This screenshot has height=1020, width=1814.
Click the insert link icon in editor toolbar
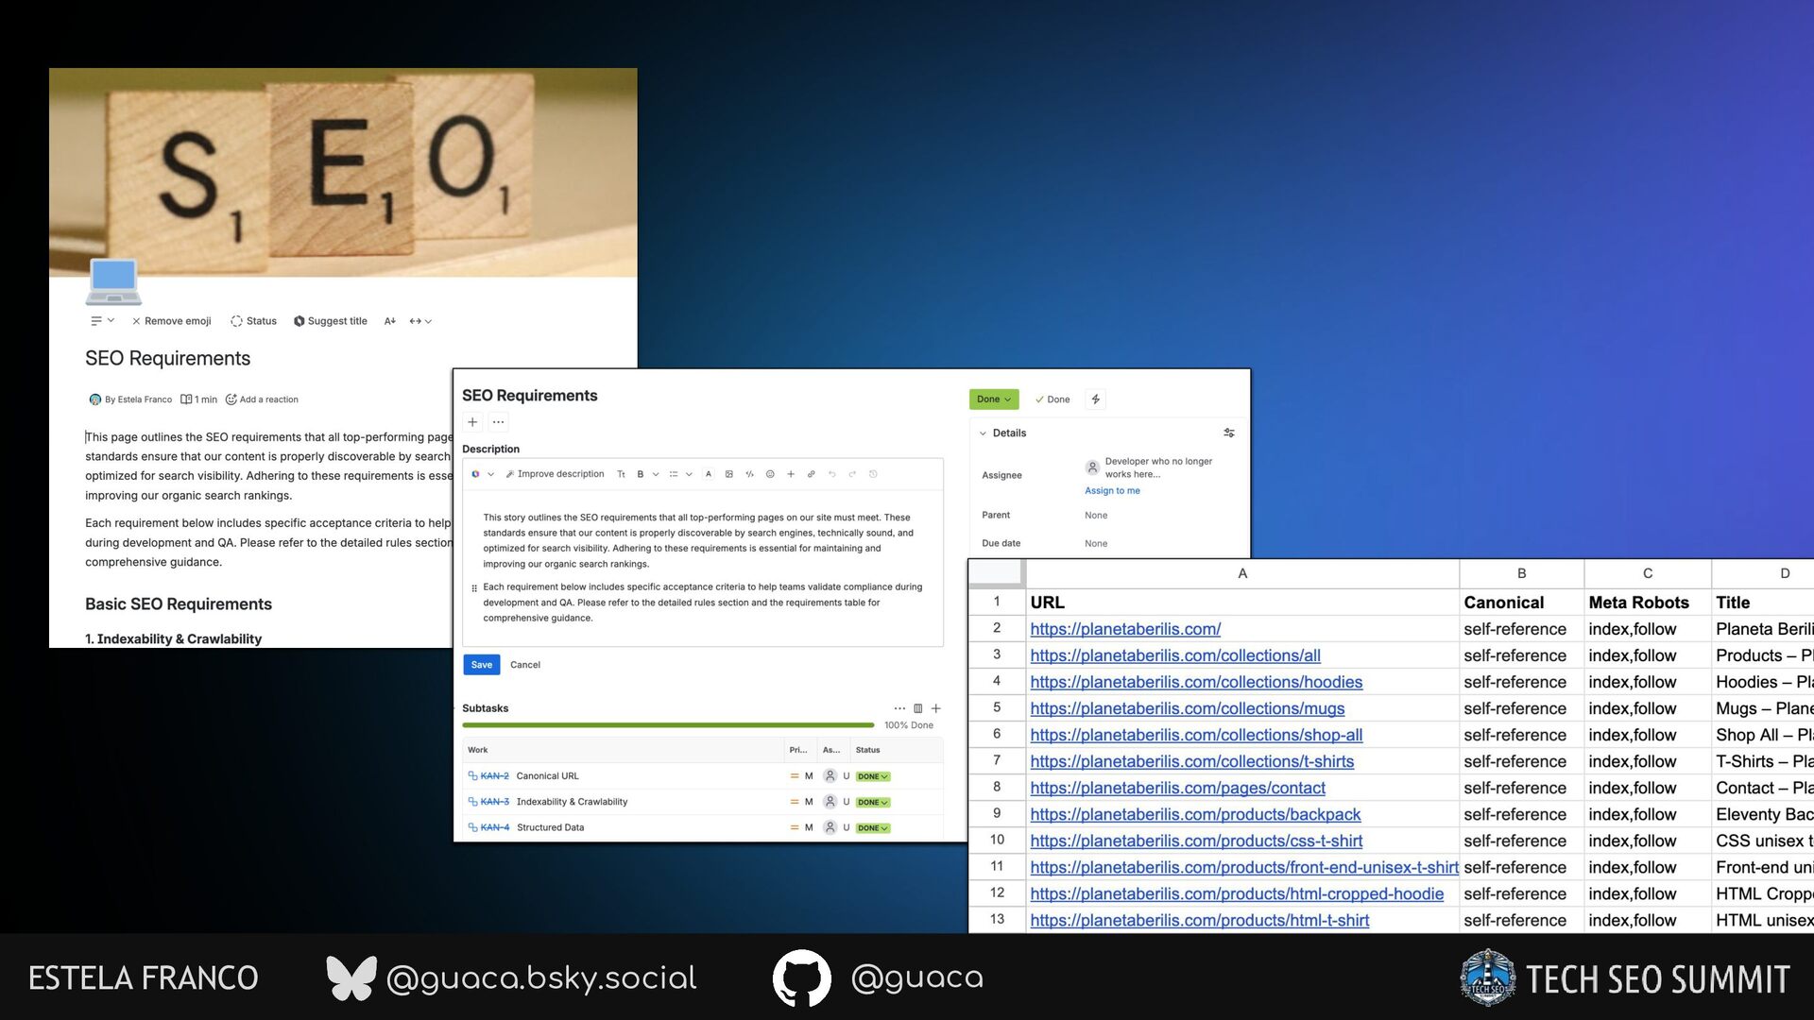click(811, 474)
